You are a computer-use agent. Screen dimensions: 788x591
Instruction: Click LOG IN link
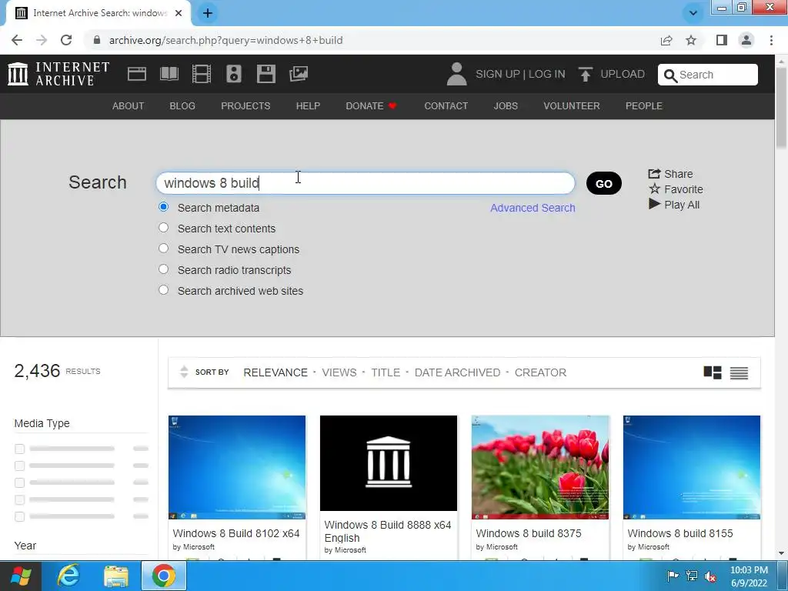547,74
